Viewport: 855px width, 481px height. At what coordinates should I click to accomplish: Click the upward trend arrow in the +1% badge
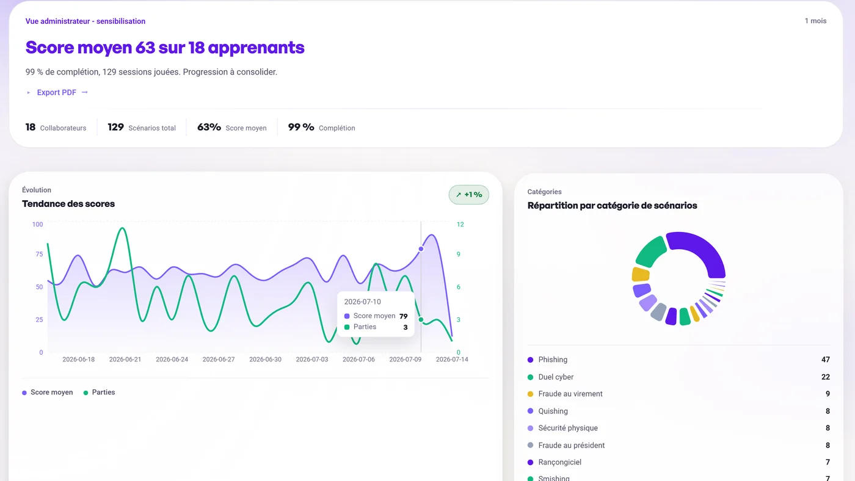(459, 195)
